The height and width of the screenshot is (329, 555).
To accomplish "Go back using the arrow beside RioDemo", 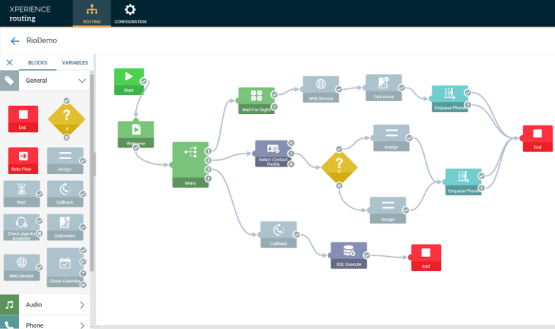I will click(x=15, y=41).
